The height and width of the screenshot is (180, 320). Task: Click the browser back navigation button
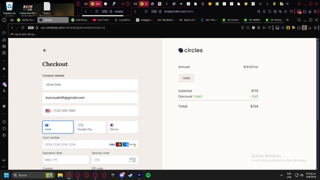12,27
